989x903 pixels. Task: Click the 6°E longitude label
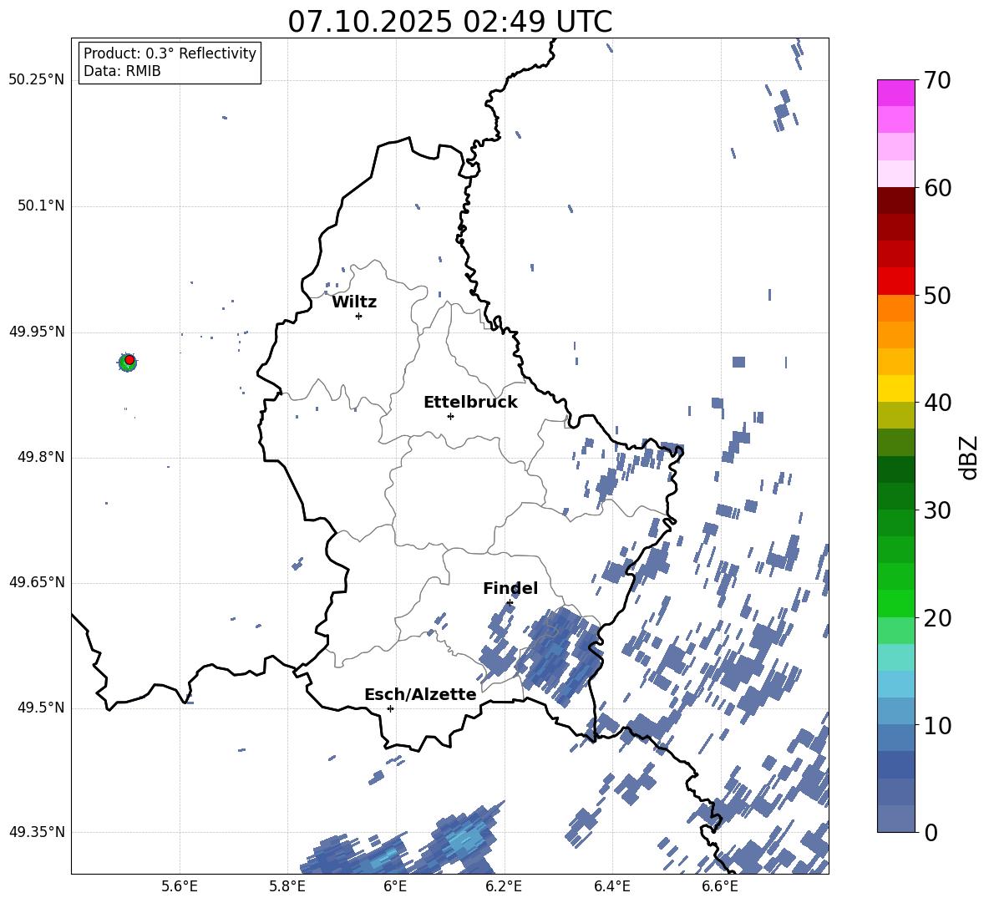click(x=395, y=886)
